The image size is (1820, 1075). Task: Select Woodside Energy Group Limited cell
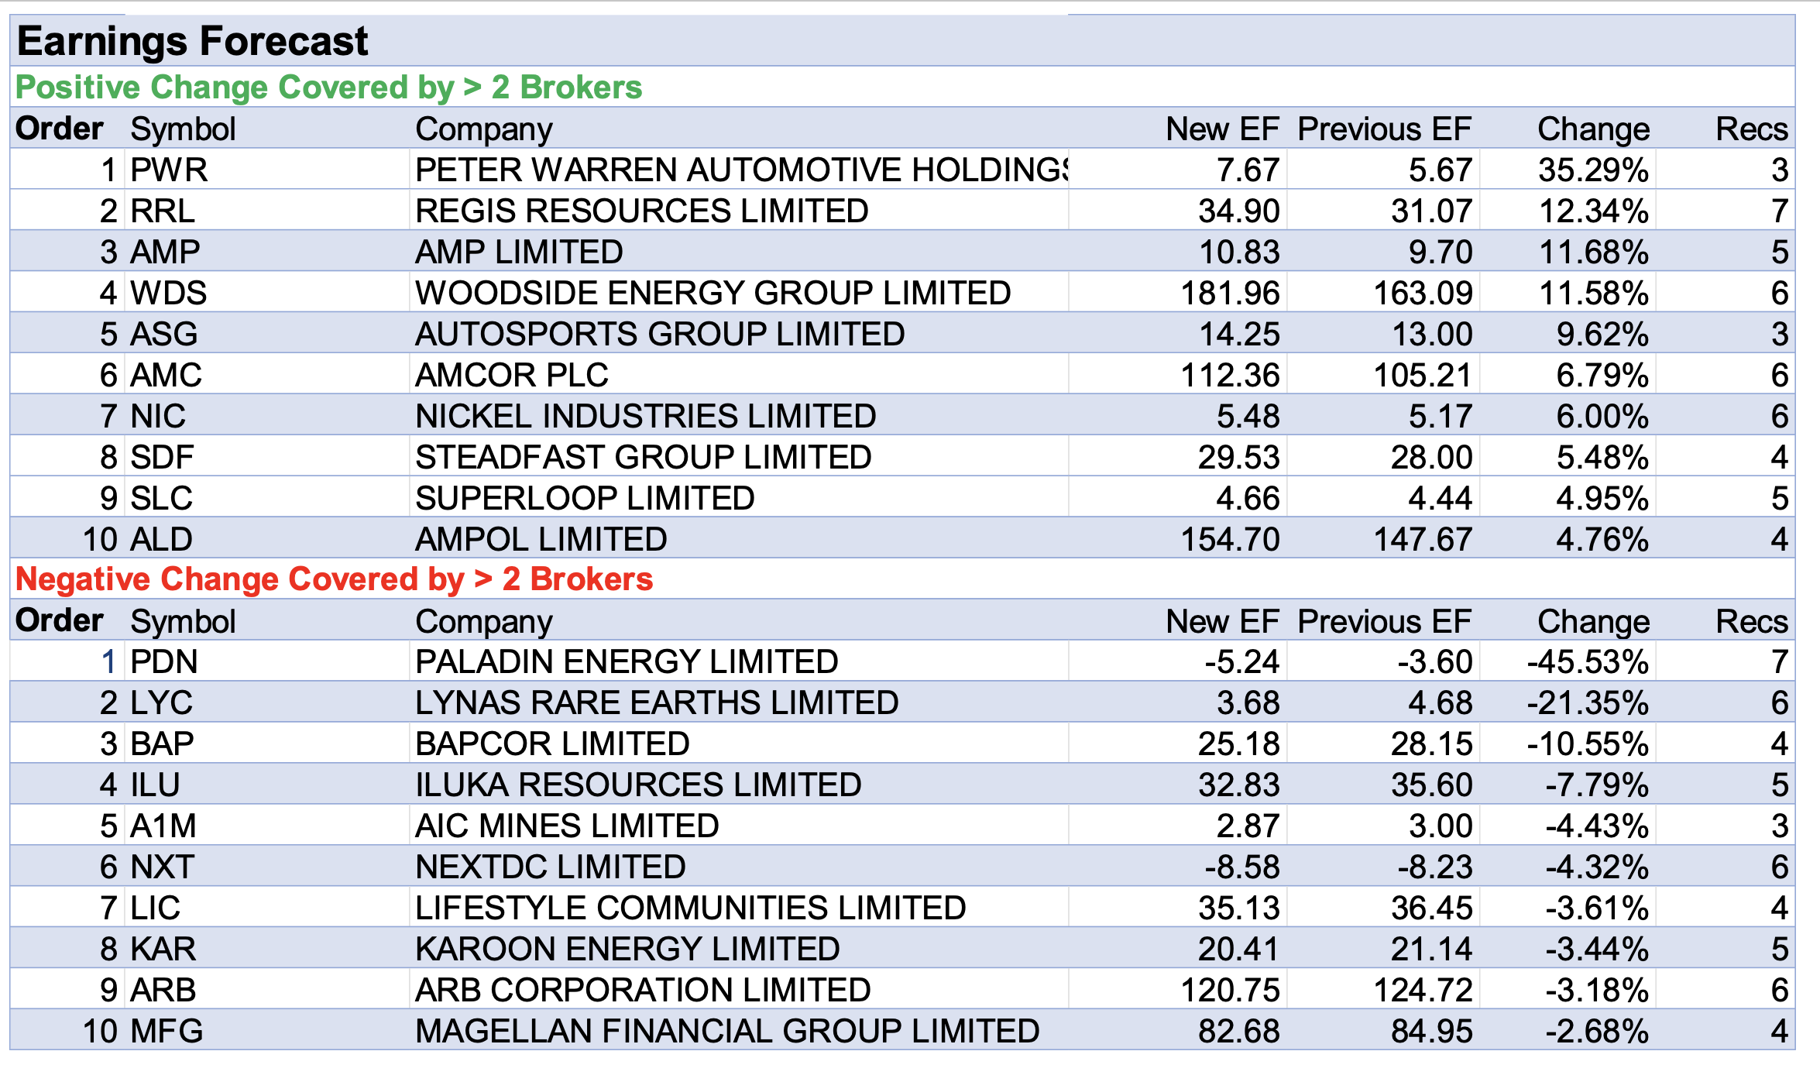coord(713,293)
